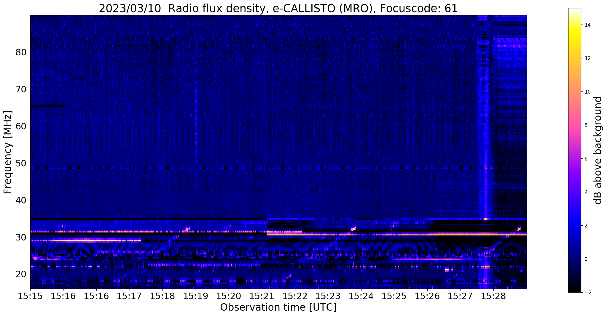The height and width of the screenshot is (316, 607).
Task: Click the short black dash near 65 MHz
Action: coord(47,106)
